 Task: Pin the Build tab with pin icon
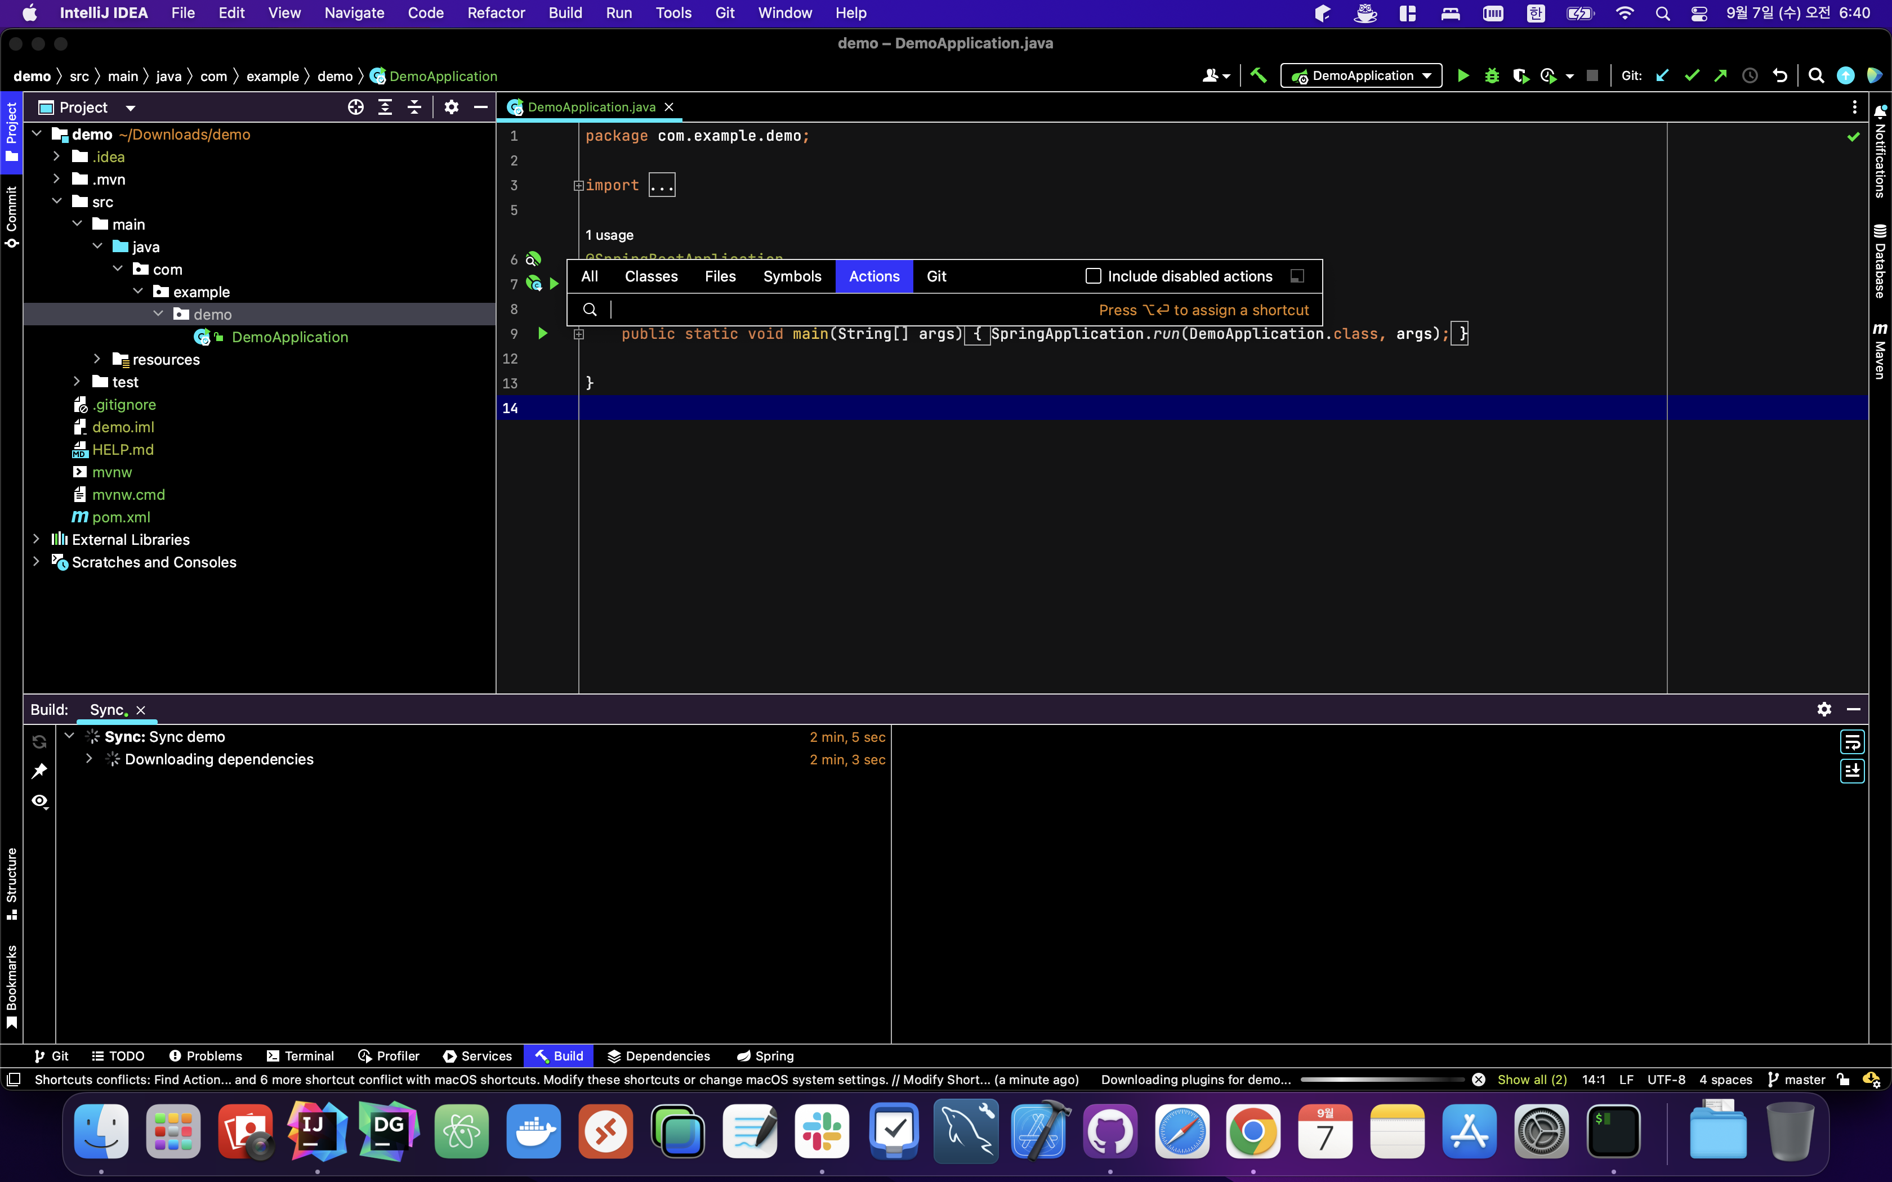[x=40, y=771]
